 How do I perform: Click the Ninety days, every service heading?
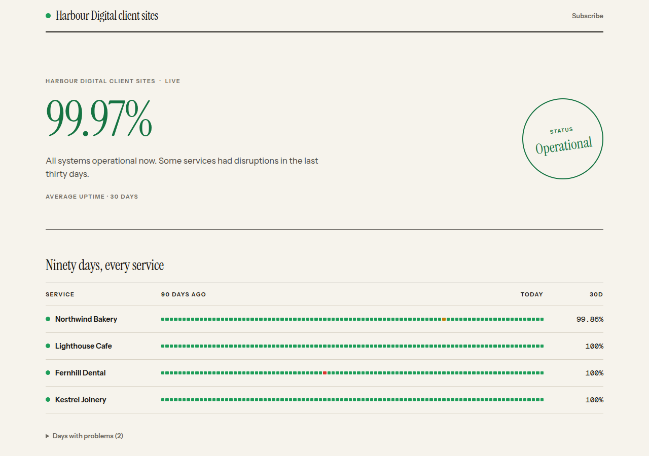(105, 265)
